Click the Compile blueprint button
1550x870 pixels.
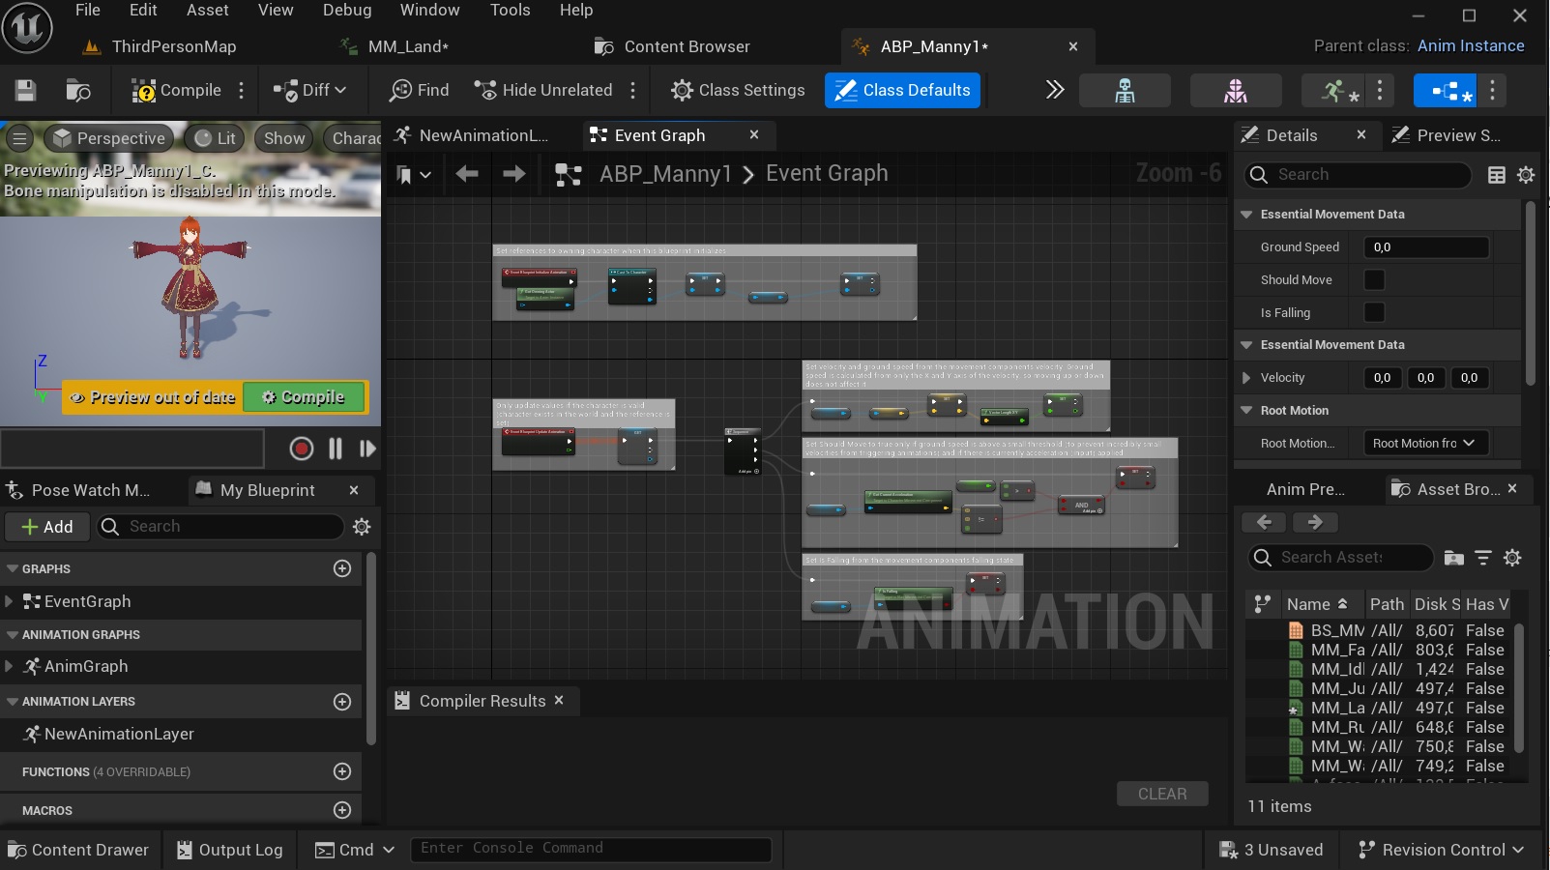tap(177, 90)
